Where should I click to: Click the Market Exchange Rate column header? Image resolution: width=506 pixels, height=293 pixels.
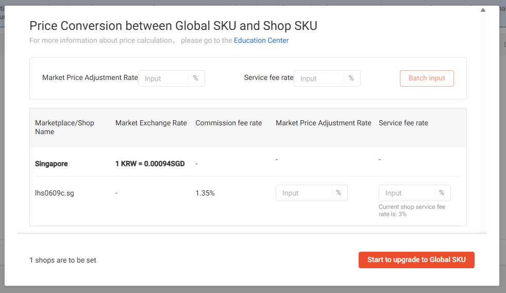click(151, 123)
